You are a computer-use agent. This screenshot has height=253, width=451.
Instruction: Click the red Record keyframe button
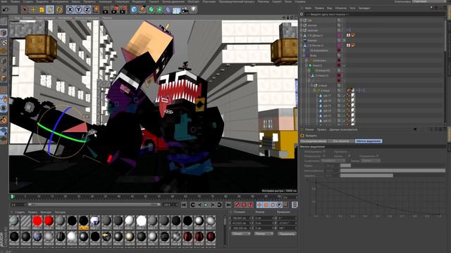coord(237,205)
